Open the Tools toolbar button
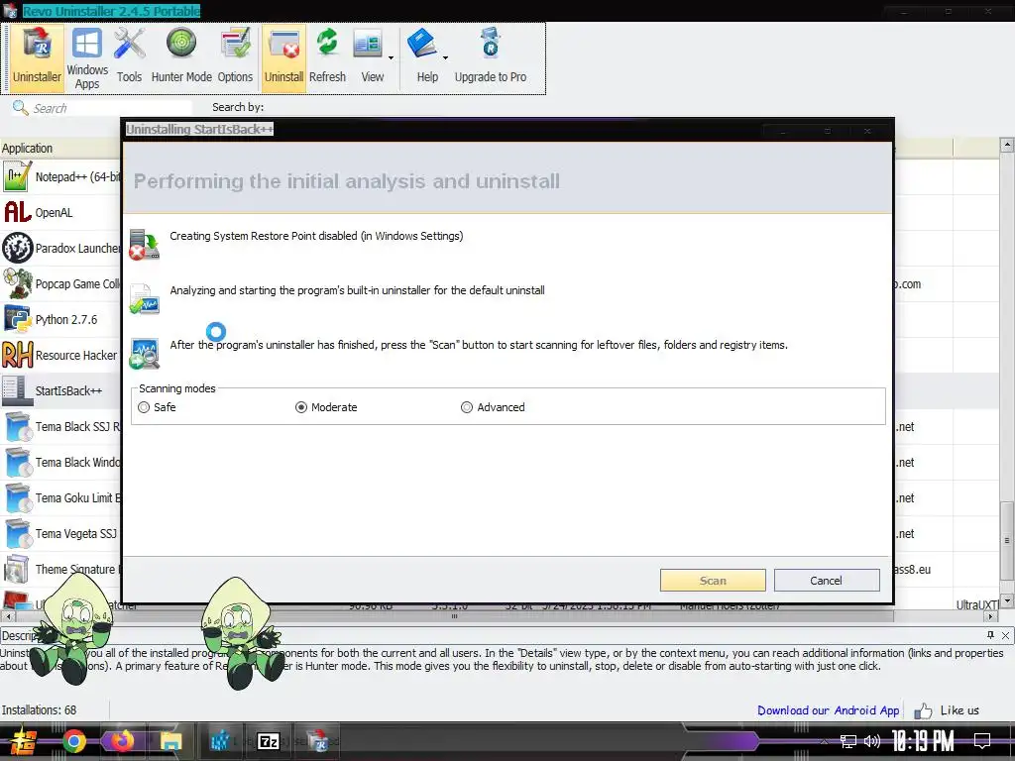Viewport: 1015px width, 761px height. click(x=130, y=56)
